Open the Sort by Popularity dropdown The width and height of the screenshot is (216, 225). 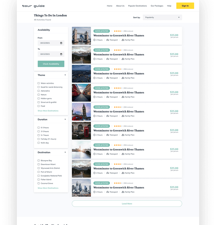162,17
